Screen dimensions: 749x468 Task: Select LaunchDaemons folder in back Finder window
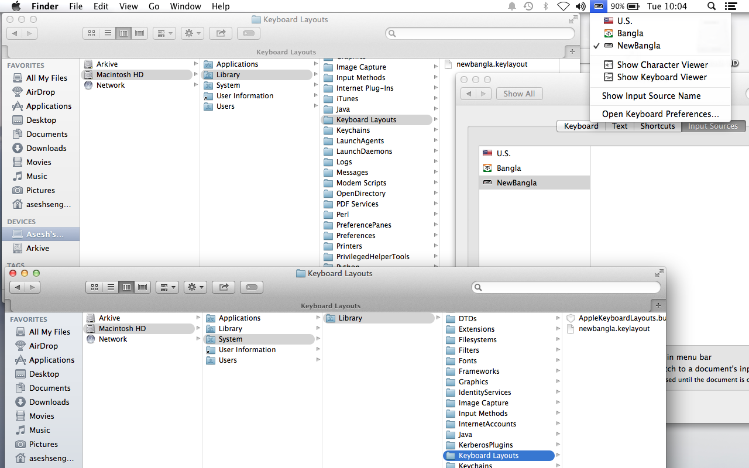364,152
